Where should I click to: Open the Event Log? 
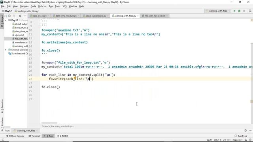(241, 136)
